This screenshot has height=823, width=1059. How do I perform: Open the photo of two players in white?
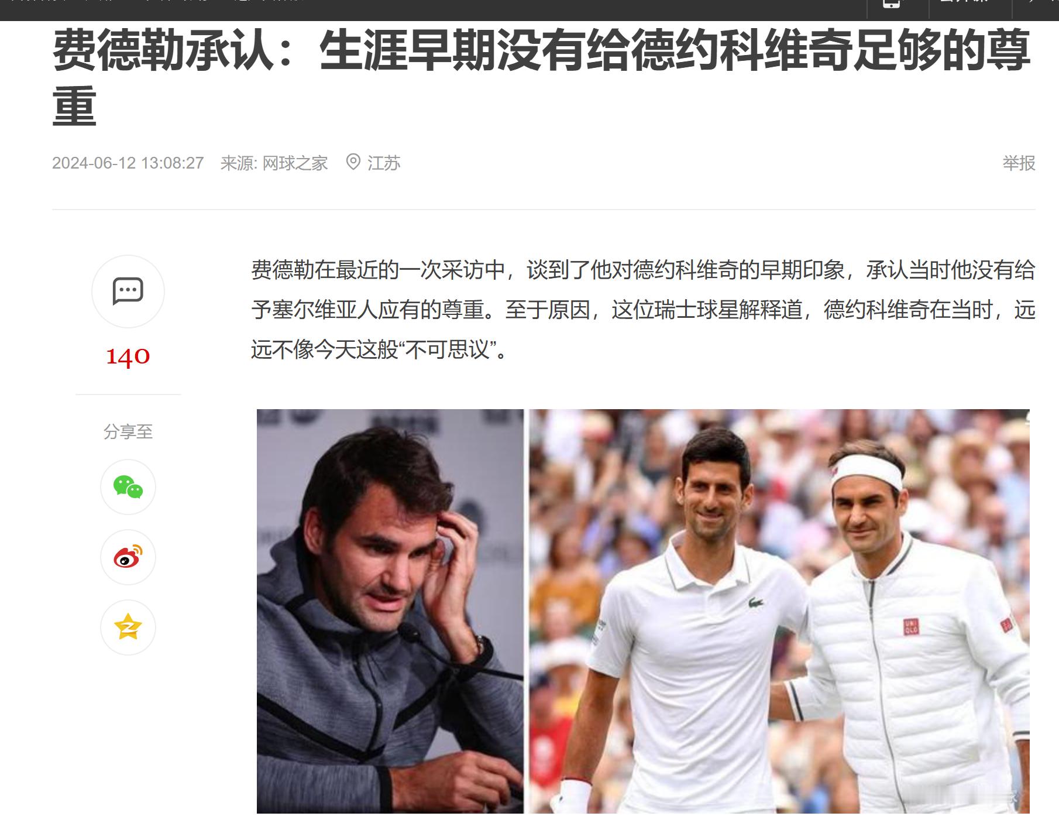pyautogui.click(x=779, y=611)
